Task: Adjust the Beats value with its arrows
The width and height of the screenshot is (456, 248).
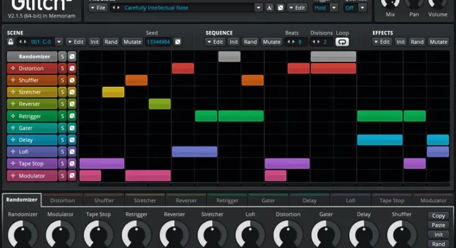Action: [x=291, y=42]
